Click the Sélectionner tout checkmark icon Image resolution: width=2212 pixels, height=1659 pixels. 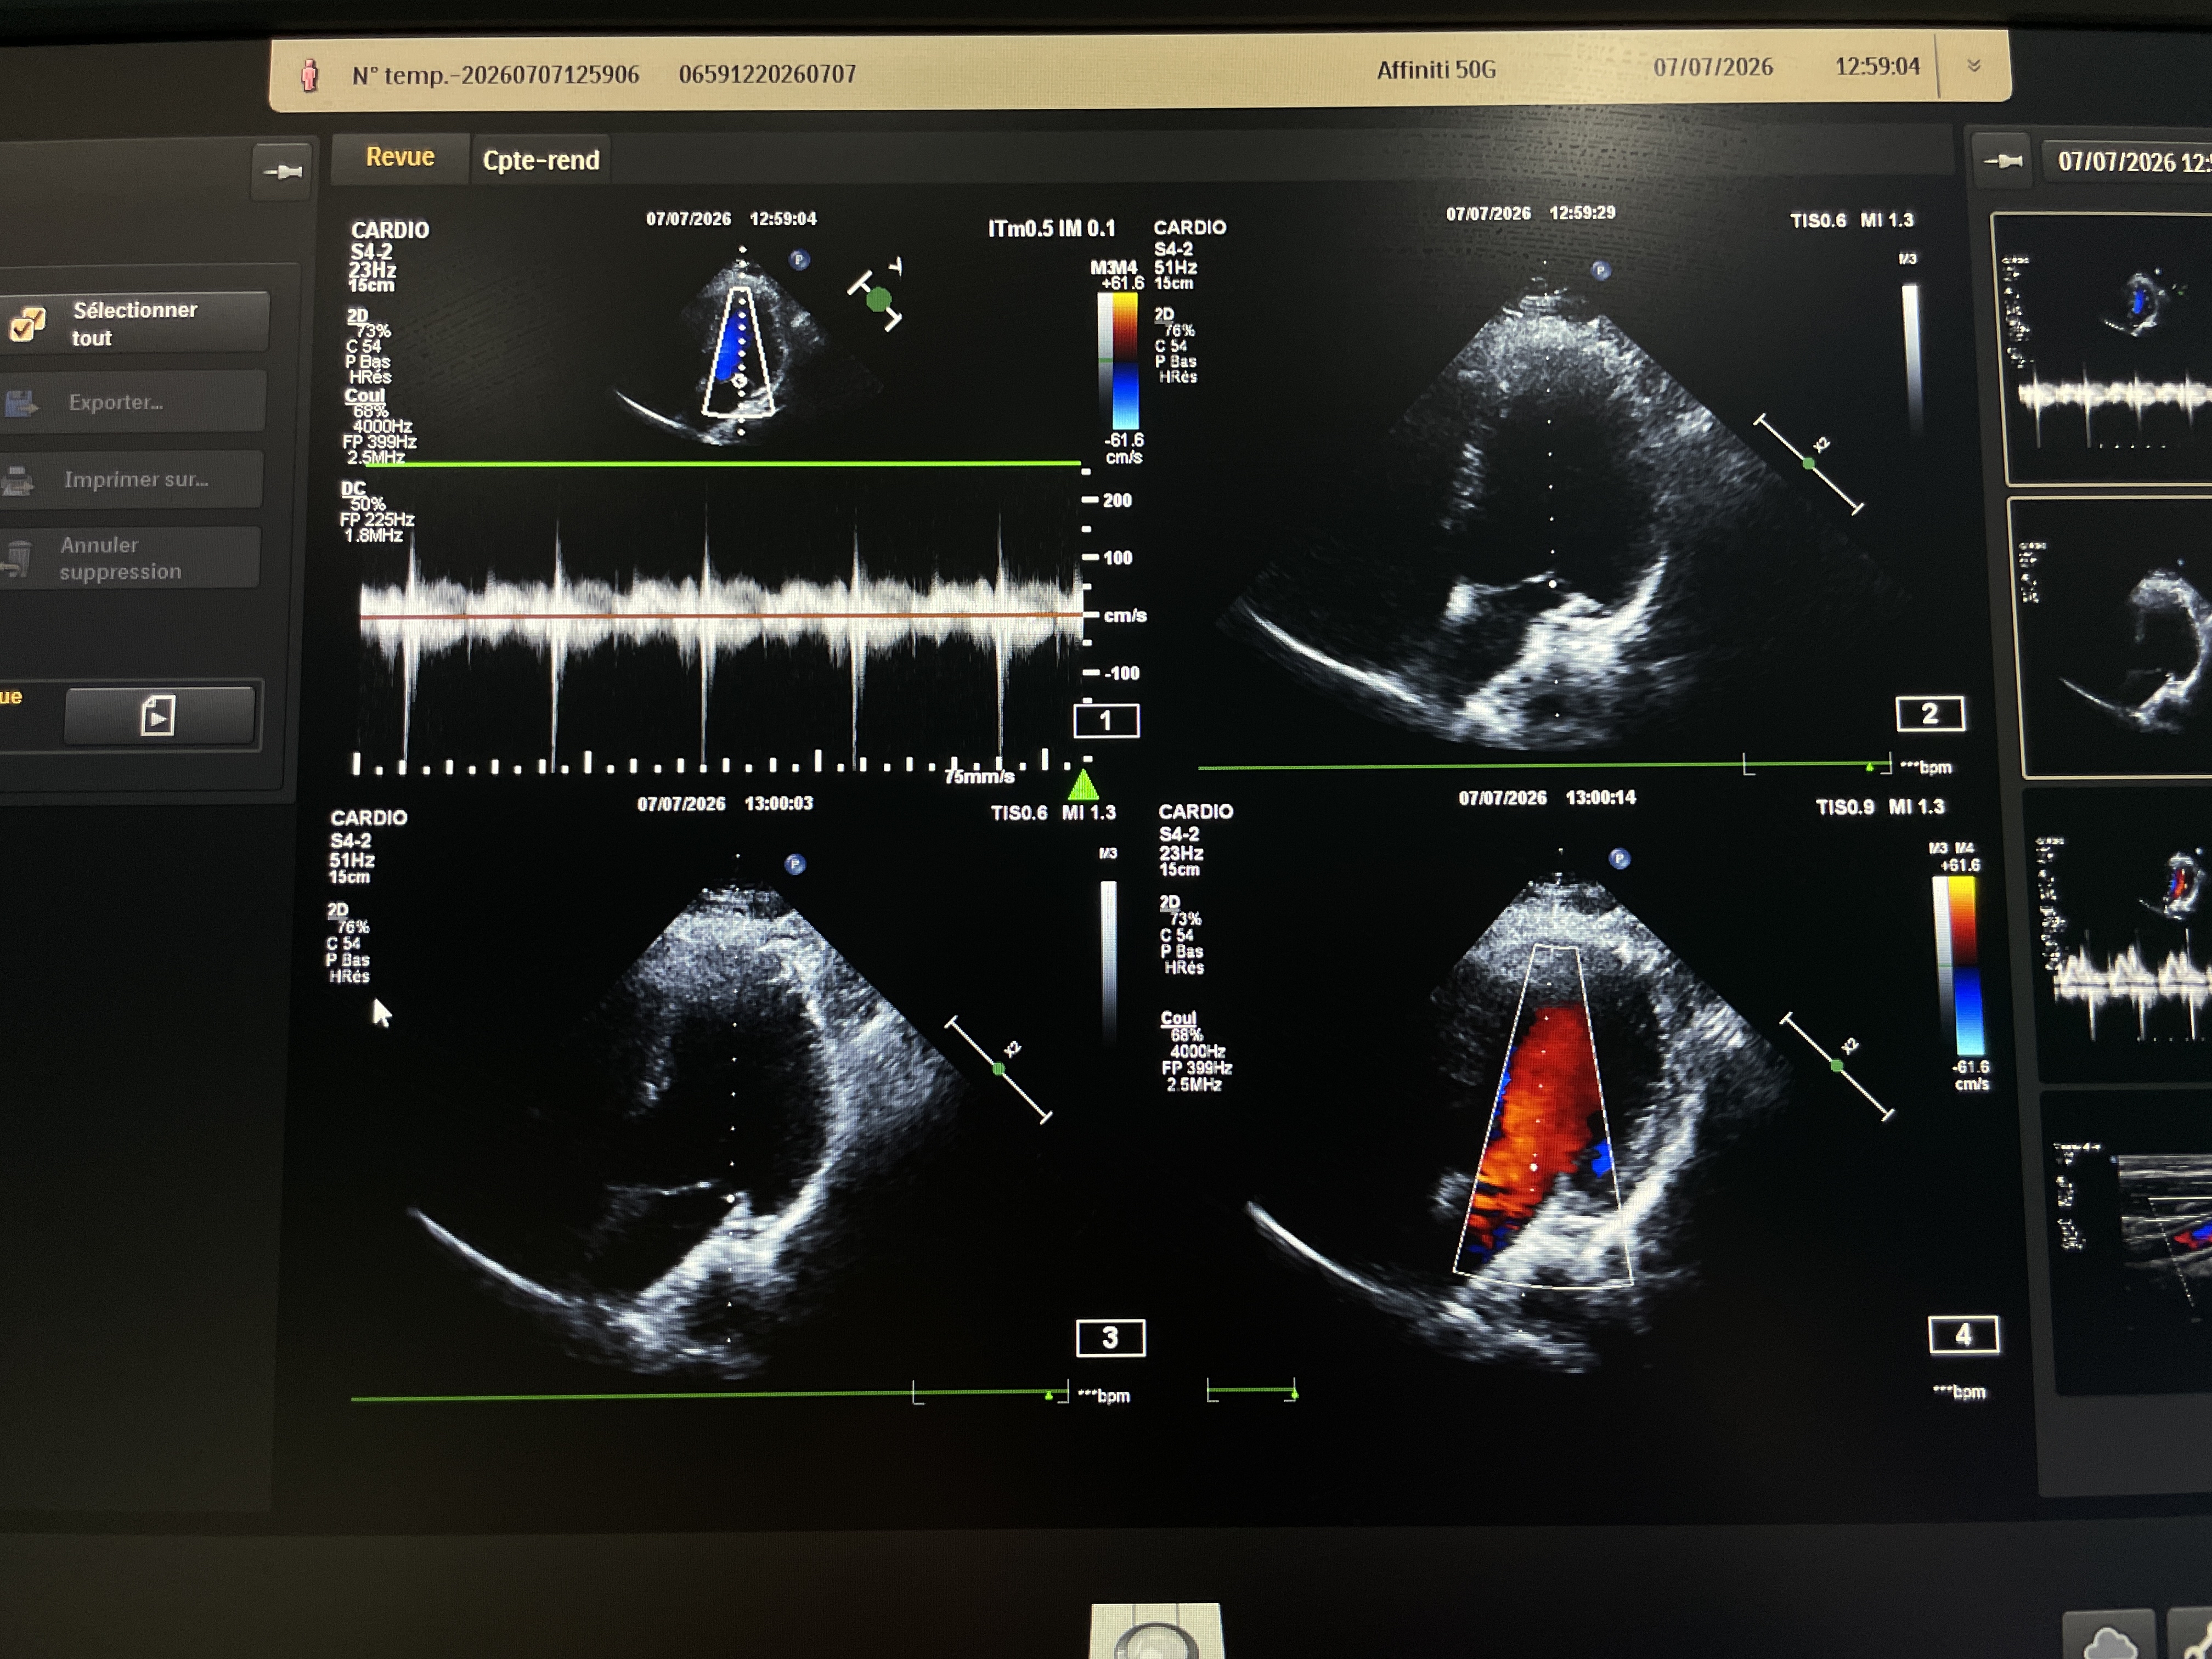click(x=27, y=323)
